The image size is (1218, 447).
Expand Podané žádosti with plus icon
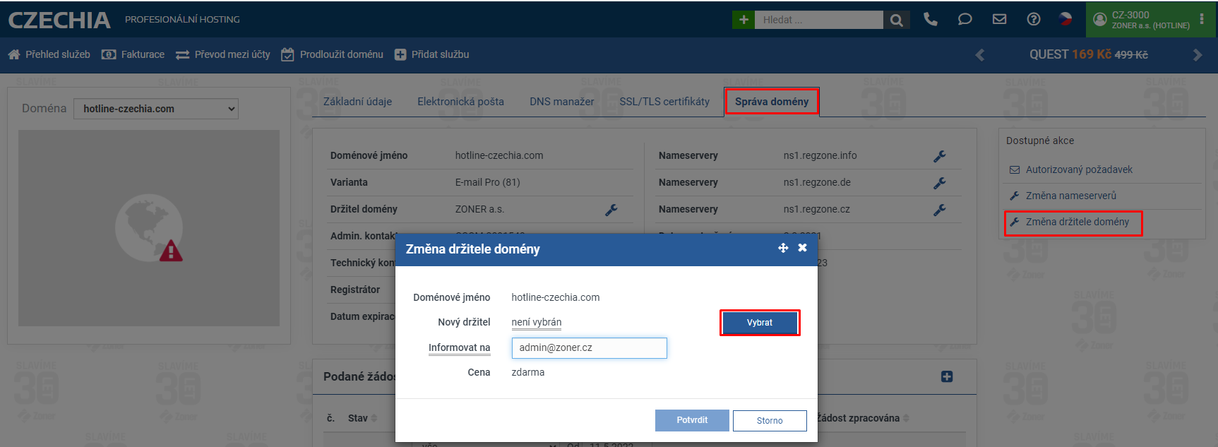click(x=947, y=377)
